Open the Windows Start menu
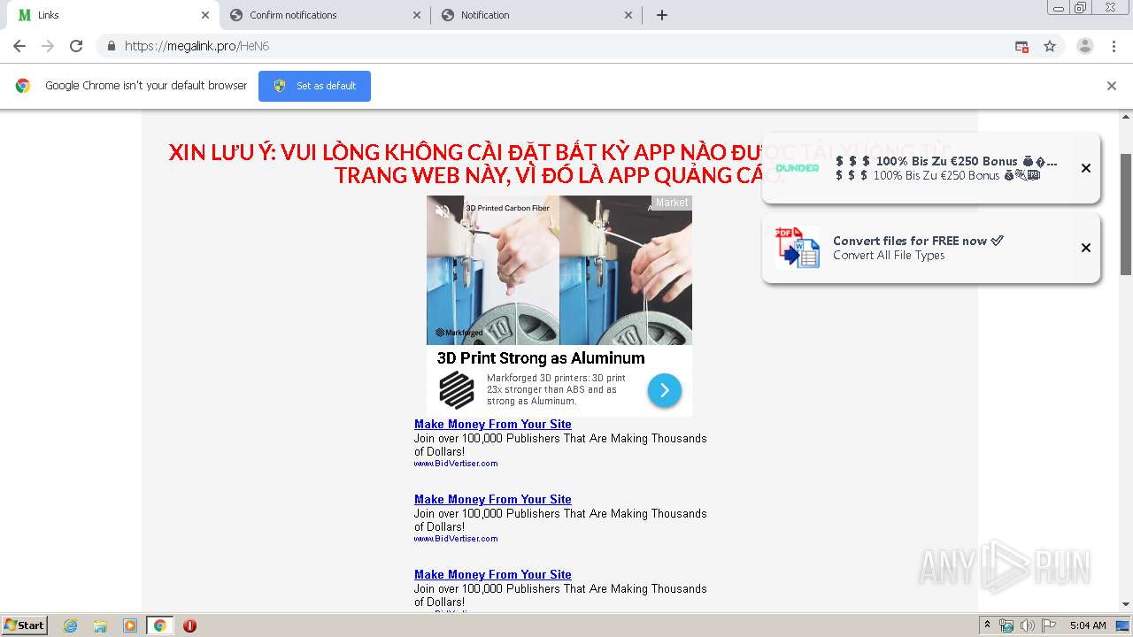This screenshot has width=1133, height=637. click(x=25, y=625)
